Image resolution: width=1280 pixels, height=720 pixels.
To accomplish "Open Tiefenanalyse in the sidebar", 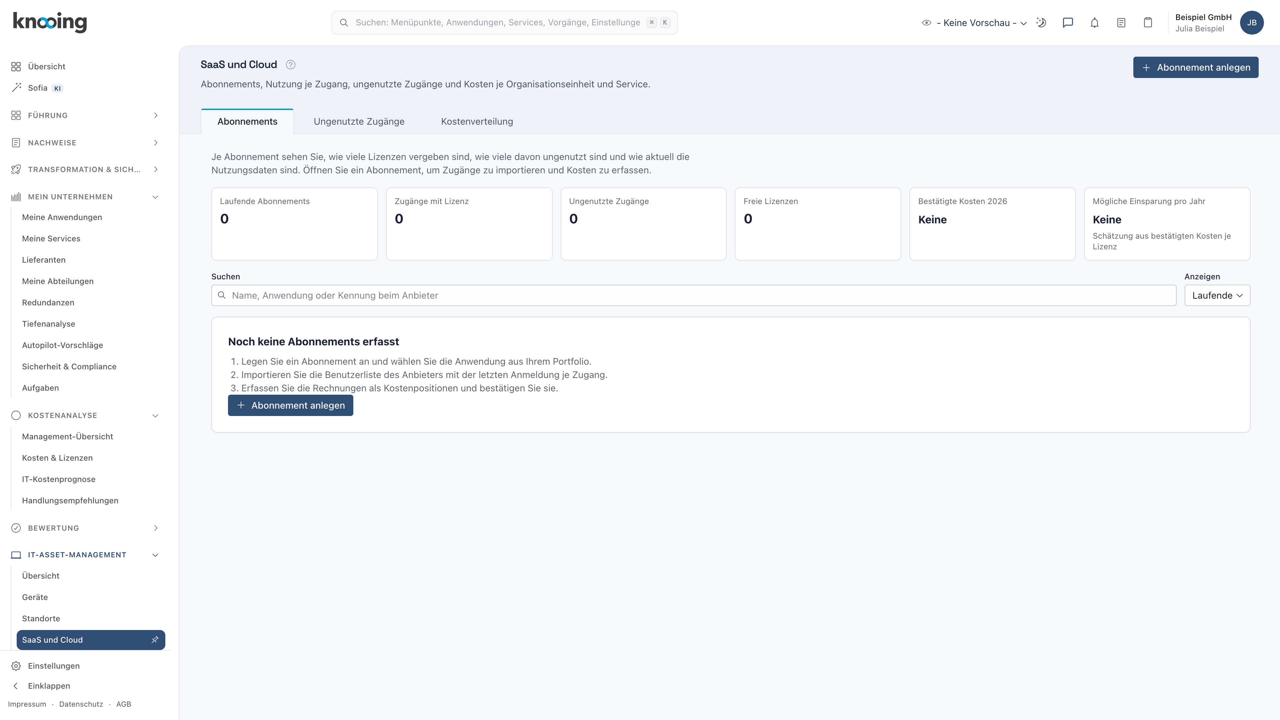I will pyautogui.click(x=49, y=323).
